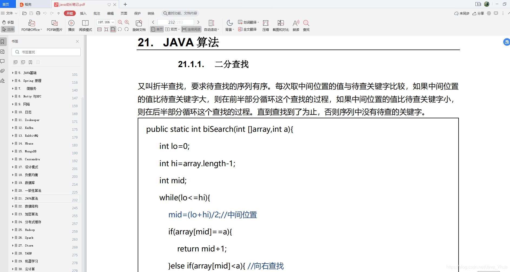Expand the 12. Kafka bookmark
Screen dimensions: 510x272
coord(13,128)
